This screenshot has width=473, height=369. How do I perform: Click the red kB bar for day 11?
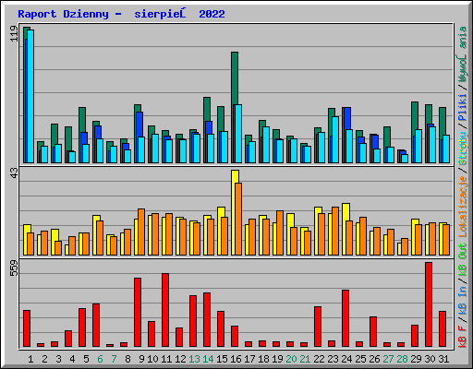click(165, 310)
